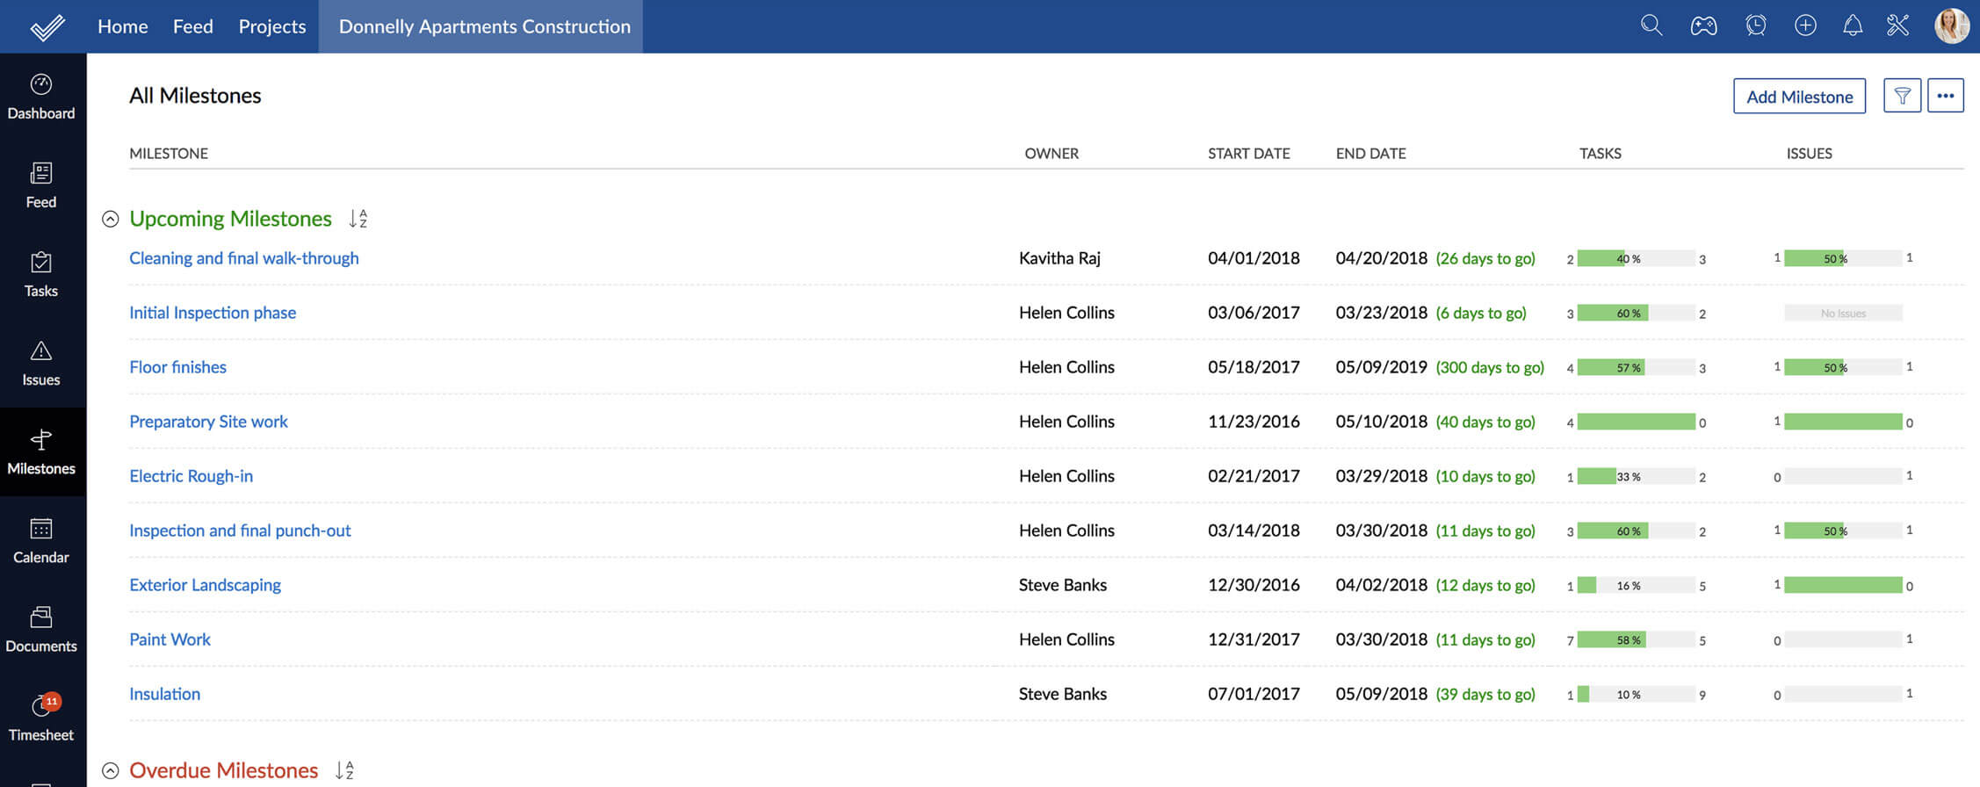Click the filter funnel icon

1902,96
